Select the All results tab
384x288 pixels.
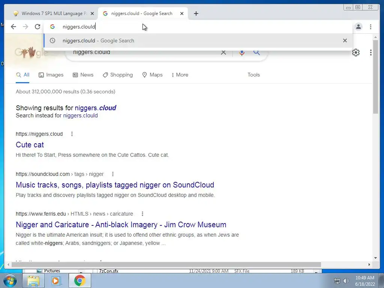22,75
